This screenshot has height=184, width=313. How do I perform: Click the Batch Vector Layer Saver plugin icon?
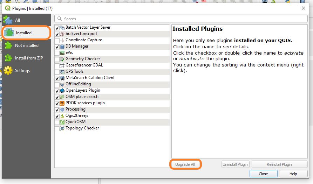[x=62, y=28]
